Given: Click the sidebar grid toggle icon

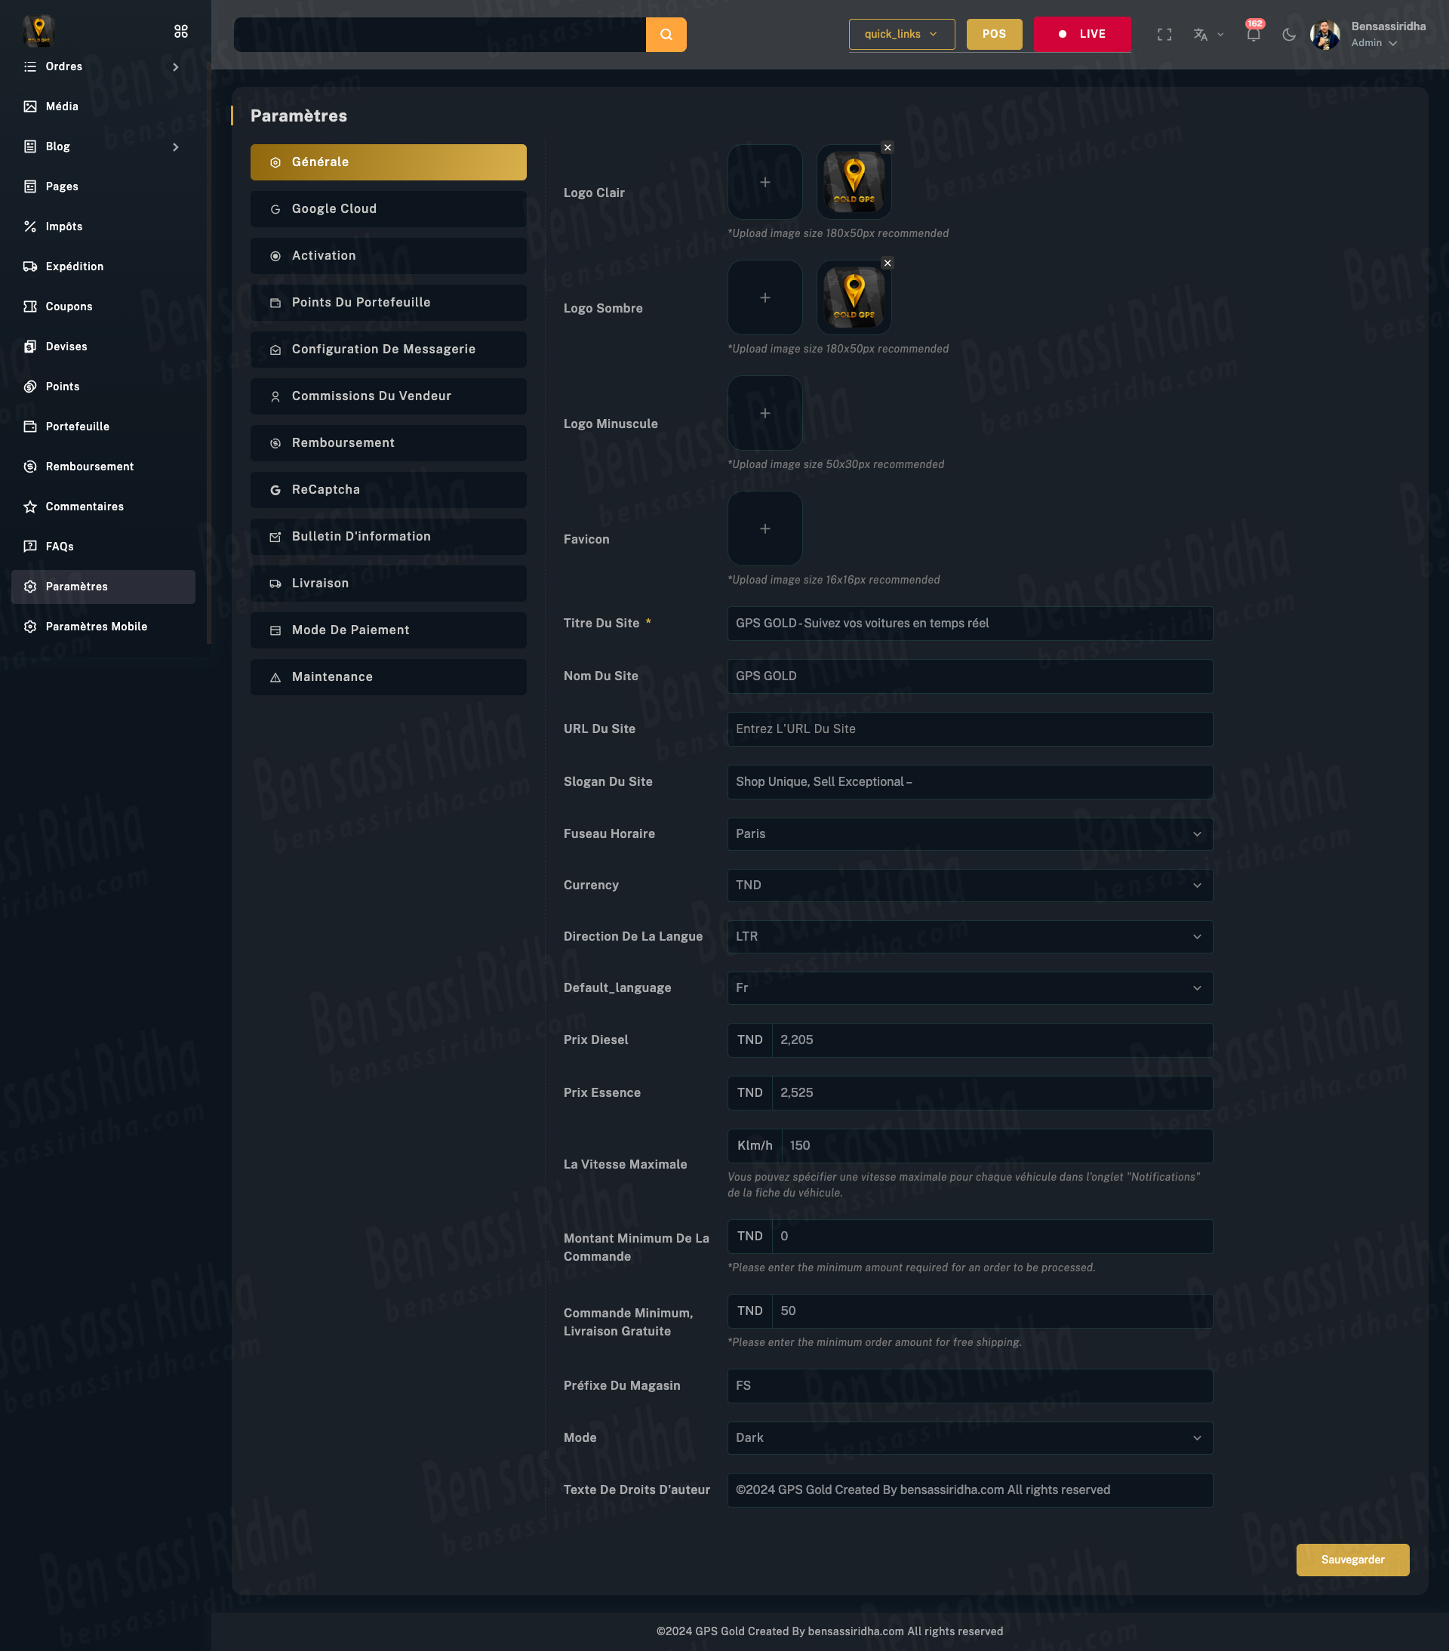Looking at the screenshot, I should [181, 31].
